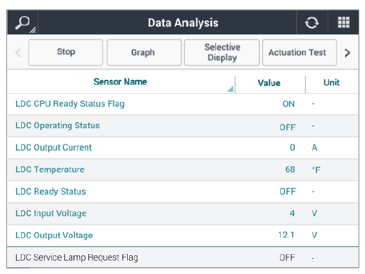Show more toolbar buttons with right chevron
Screen dimensions: 365x274
coord(347,53)
